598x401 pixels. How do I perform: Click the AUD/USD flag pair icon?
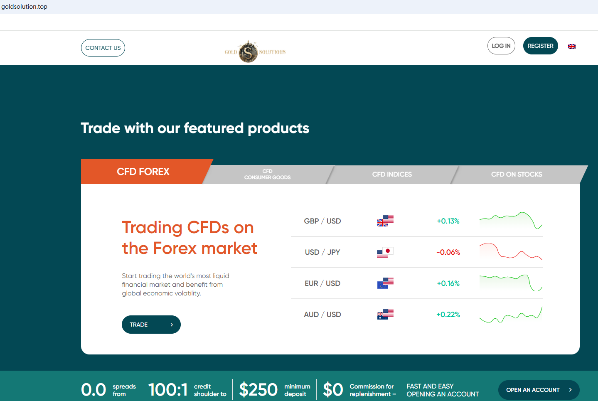point(385,315)
